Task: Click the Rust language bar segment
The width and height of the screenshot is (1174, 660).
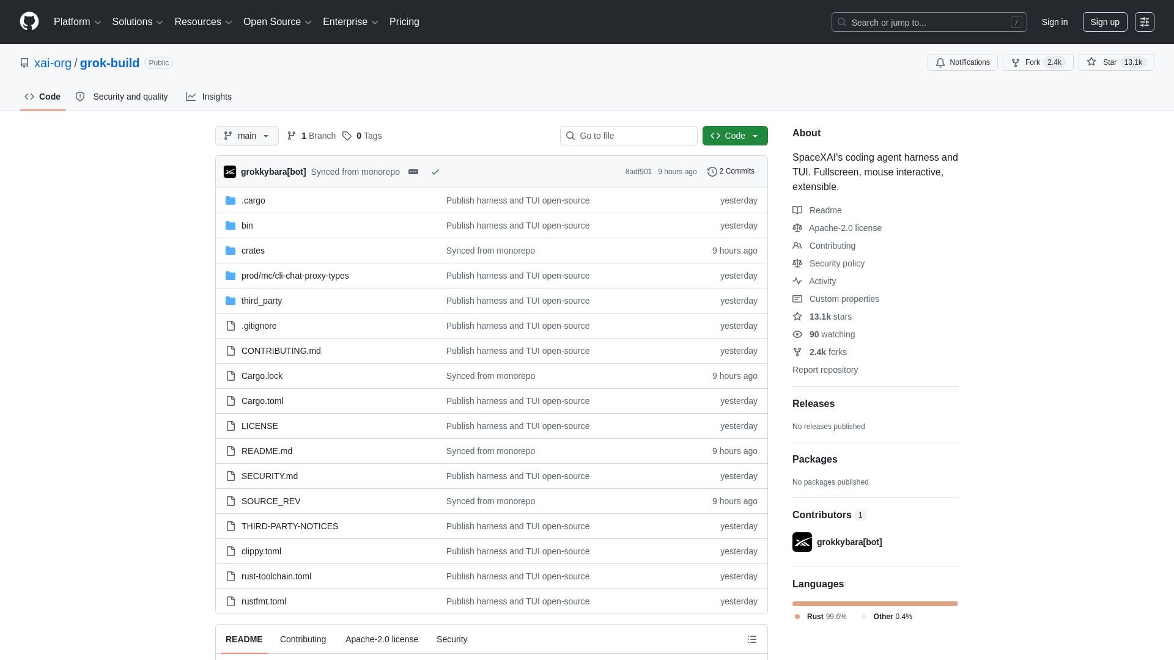Action: click(874, 604)
